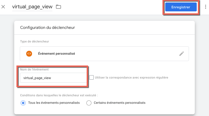Edit the virtual_page_view trigger title field

(x=32, y=7)
